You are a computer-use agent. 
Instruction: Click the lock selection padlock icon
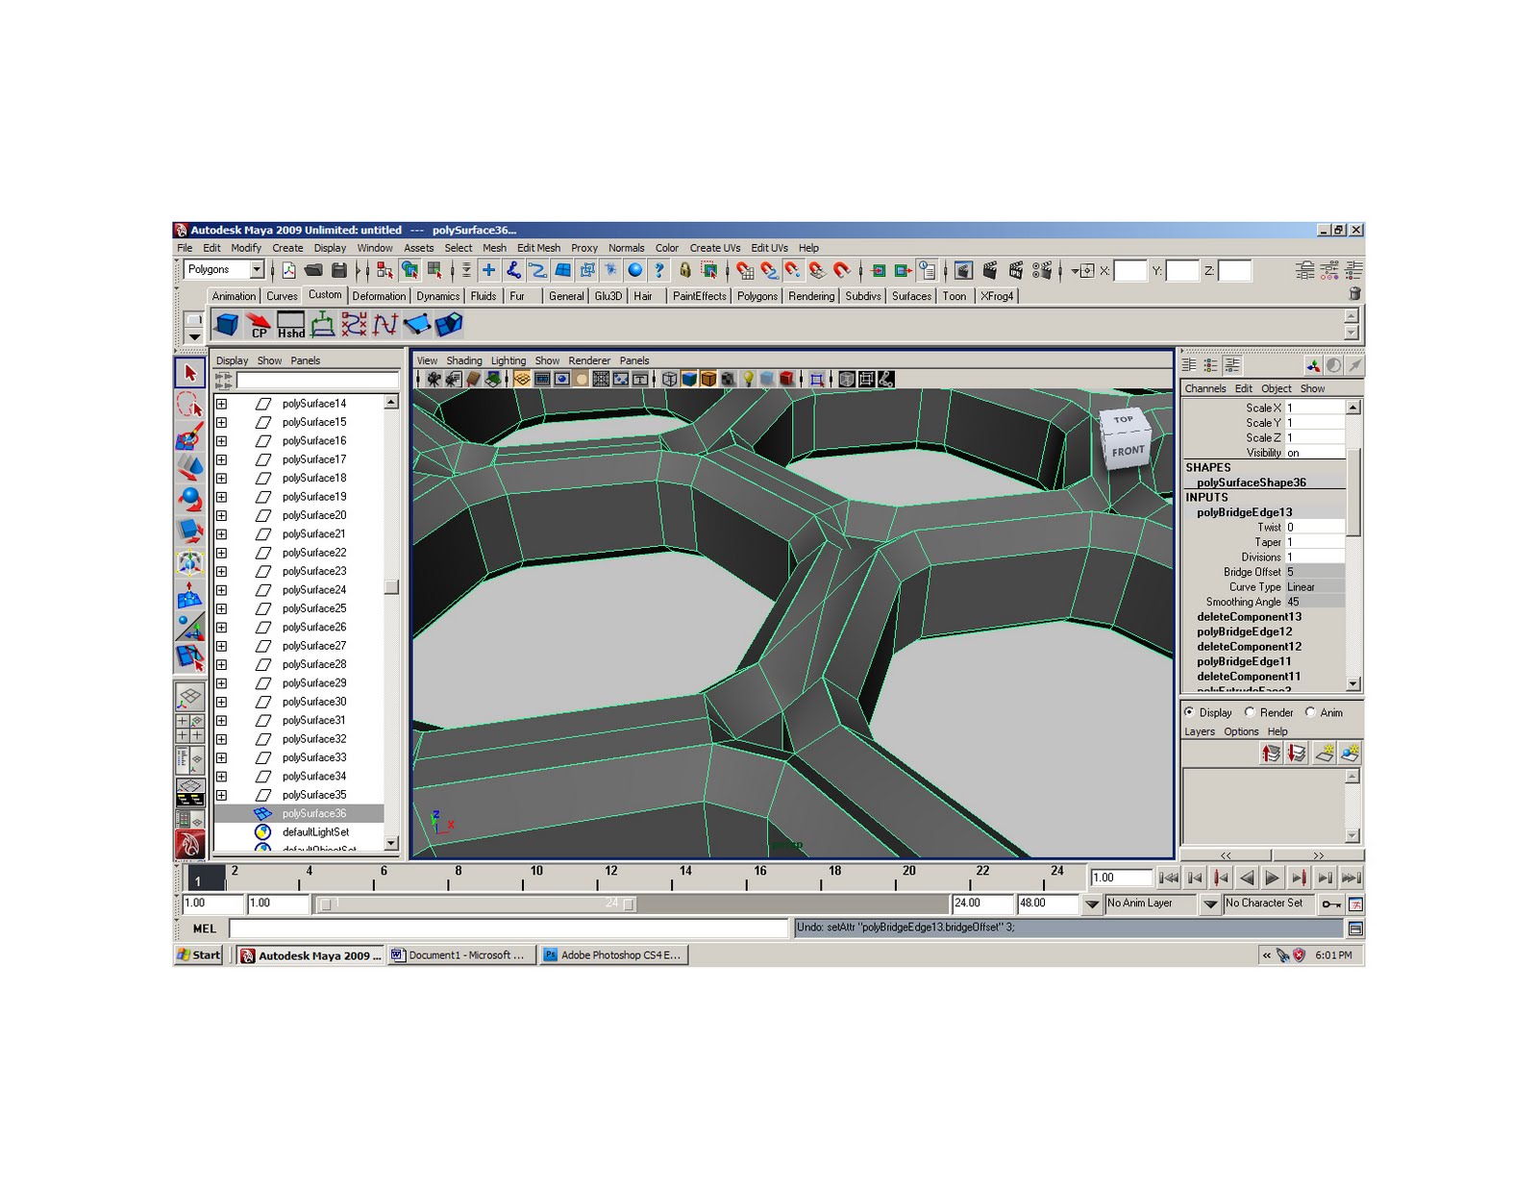pos(684,271)
